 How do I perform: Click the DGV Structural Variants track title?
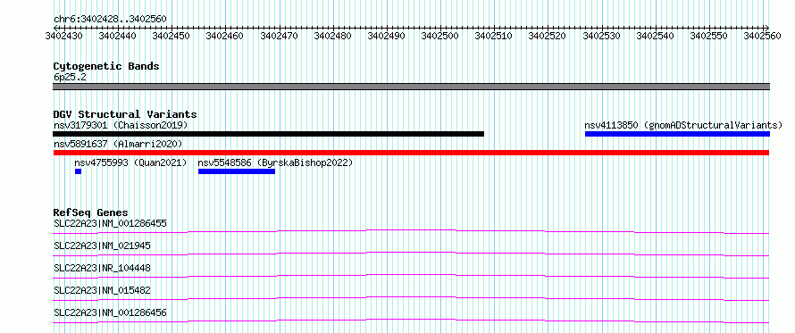[x=125, y=114]
